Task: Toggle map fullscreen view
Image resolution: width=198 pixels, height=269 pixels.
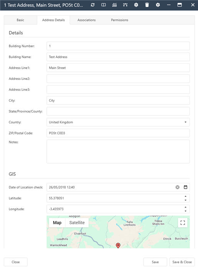Action: (183, 223)
